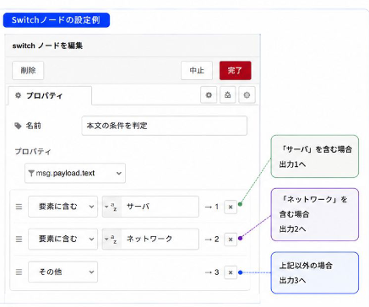Open the node appearance icon
369x307 pixels.
click(247, 95)
